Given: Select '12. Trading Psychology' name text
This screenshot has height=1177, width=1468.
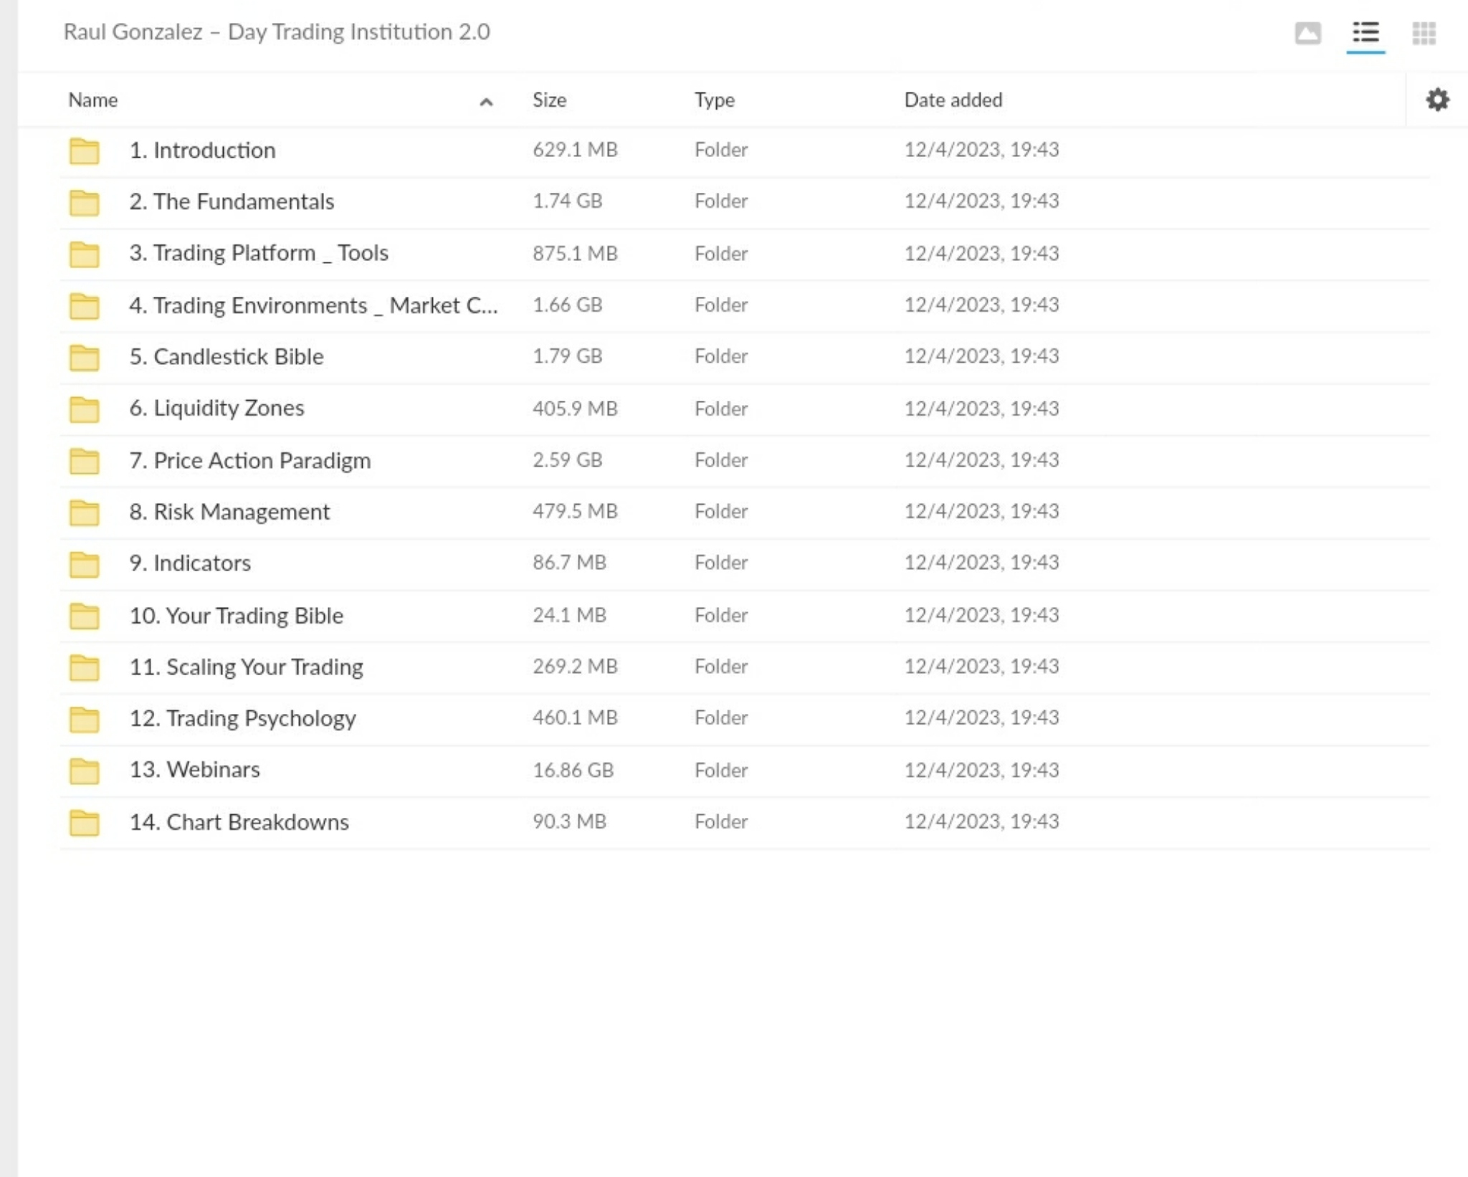Looking at the screenshot, I should pyautogui.click(x=242, y=718).
